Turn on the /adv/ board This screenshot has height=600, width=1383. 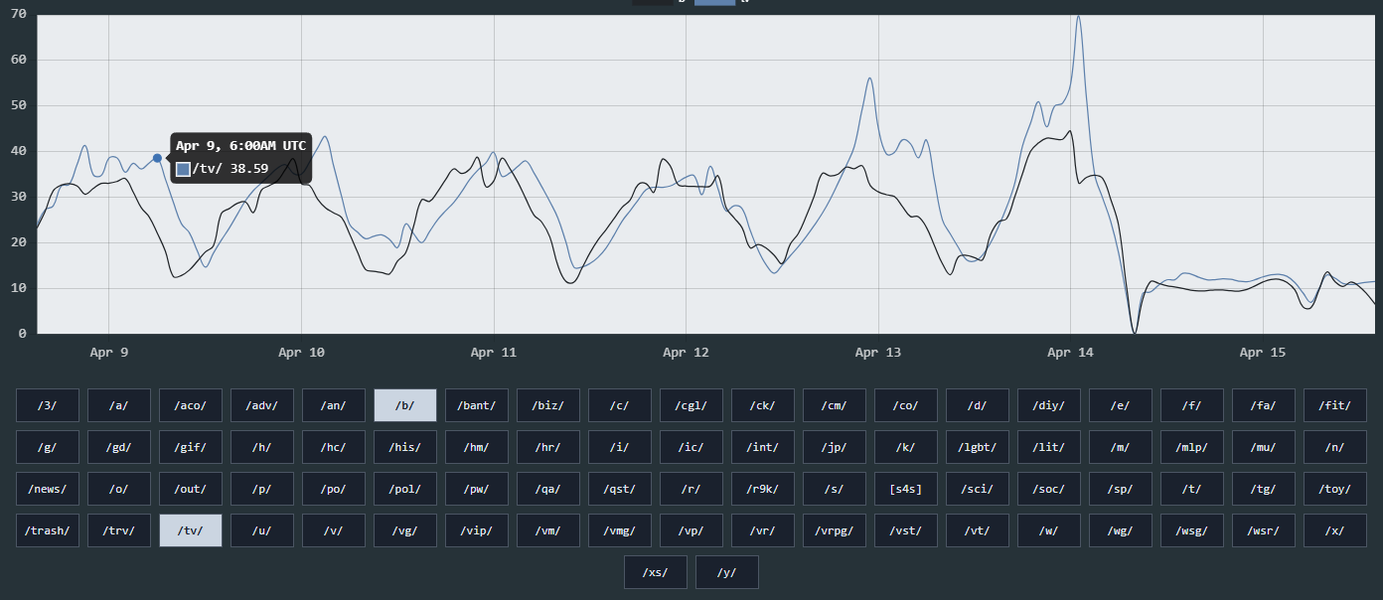coord(262,405)
